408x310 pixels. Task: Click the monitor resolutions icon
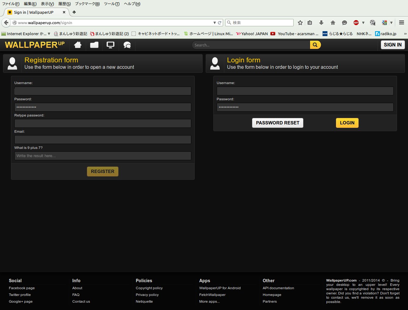pyautogui.click(x=110, y=45)
